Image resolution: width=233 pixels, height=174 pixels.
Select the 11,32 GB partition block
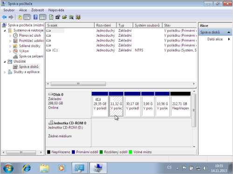coord(116,104)
